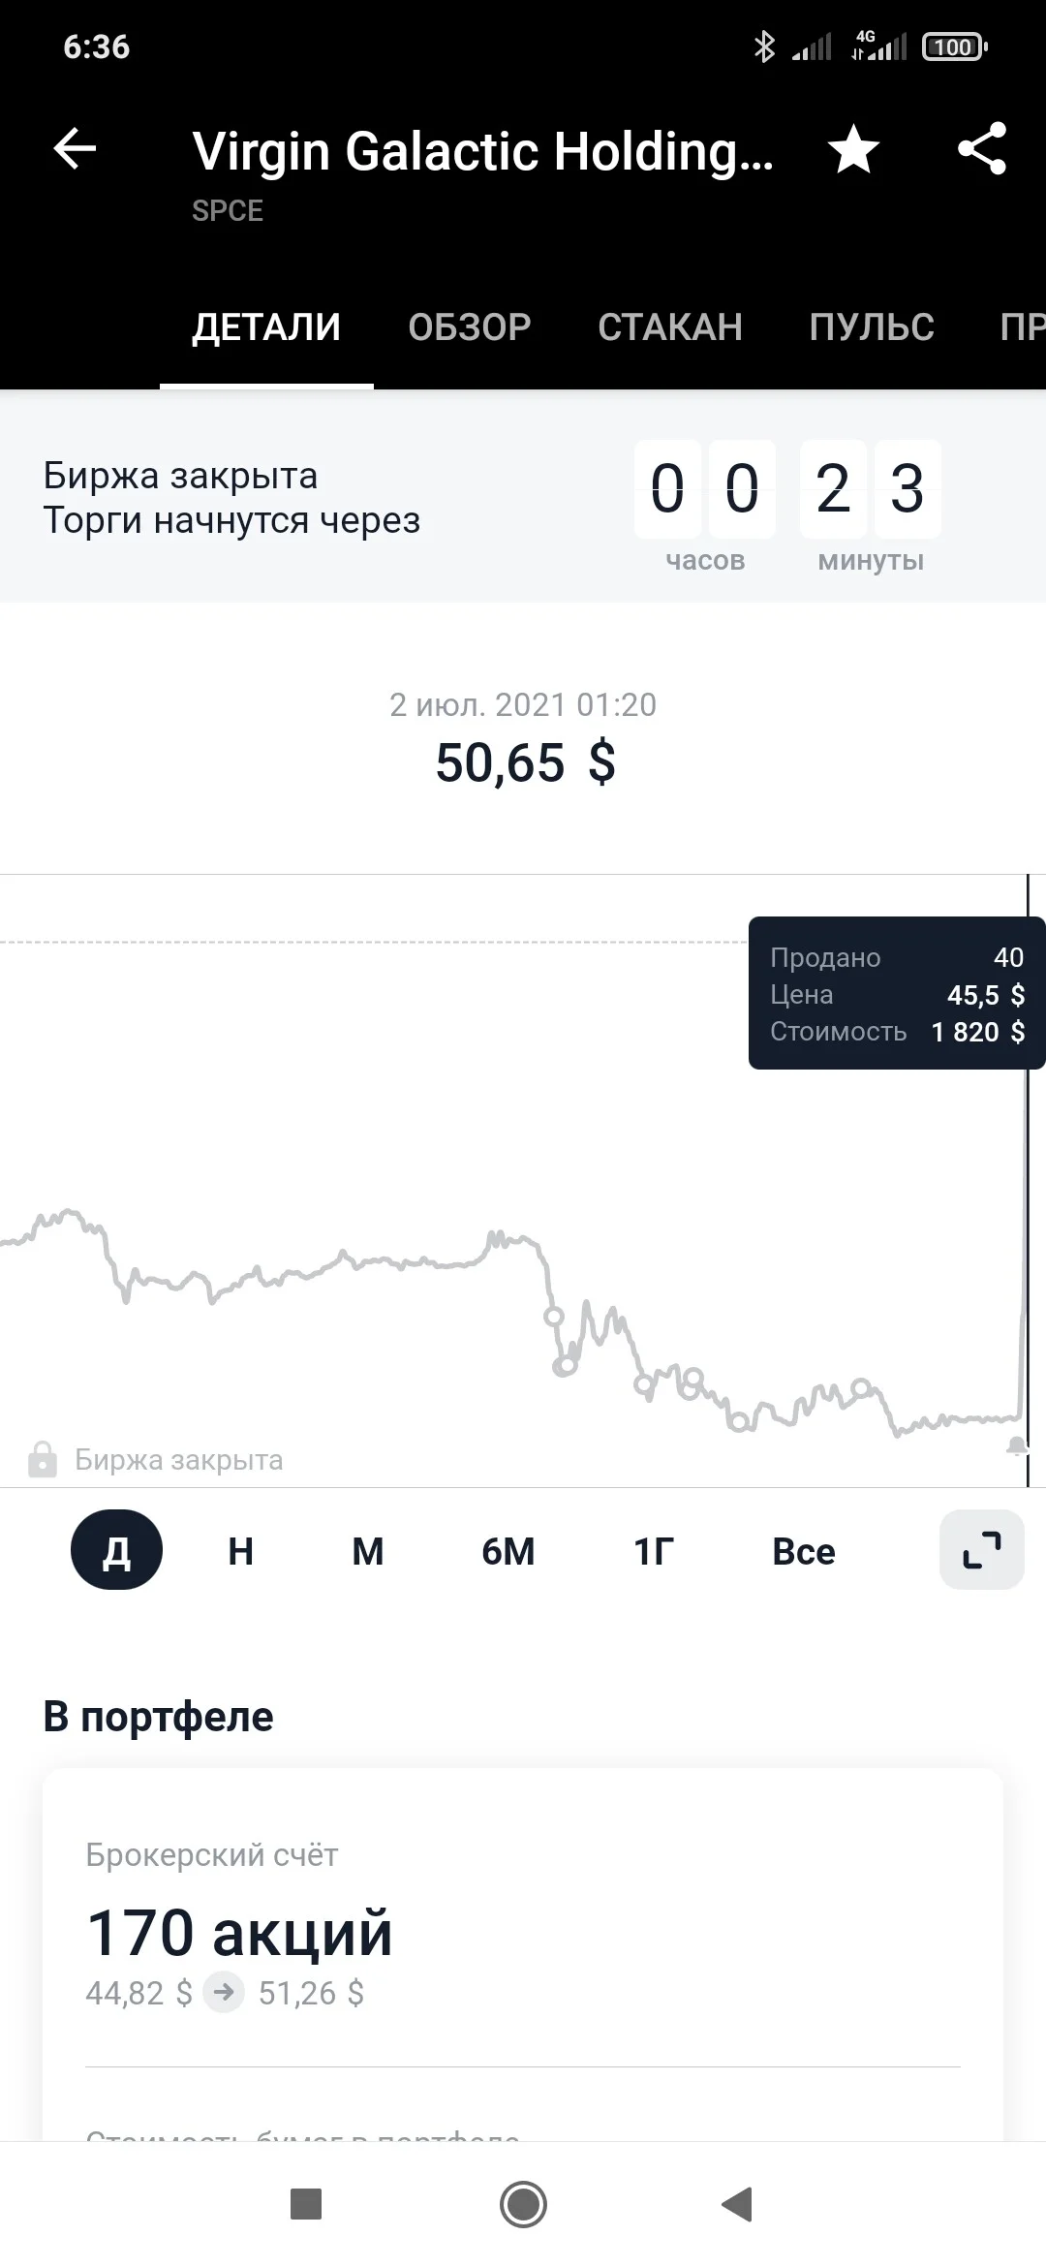
Task: Toggle the favorite star icon
Action: 853,150
